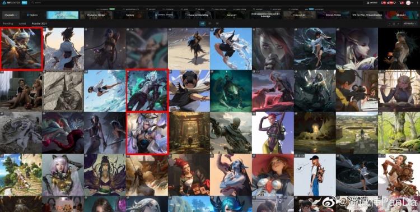Advance the channel carousel with right arrow
This screenshot has width=420, height=212.
pyautogui.click(x=418, y=15)
